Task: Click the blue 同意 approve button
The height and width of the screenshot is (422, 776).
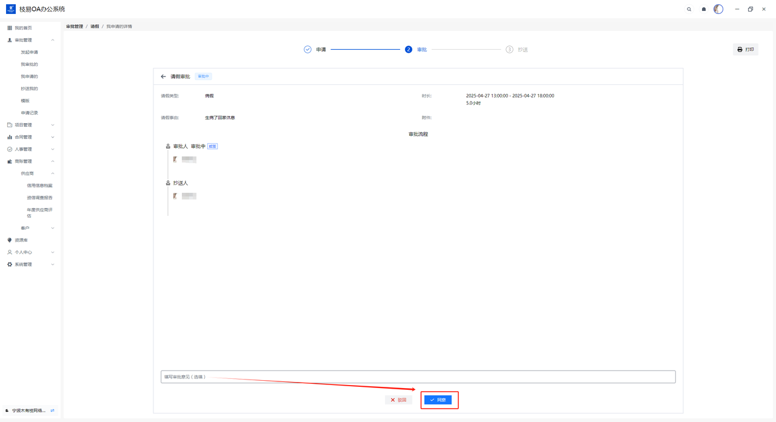Action: (x=438, y=400)
